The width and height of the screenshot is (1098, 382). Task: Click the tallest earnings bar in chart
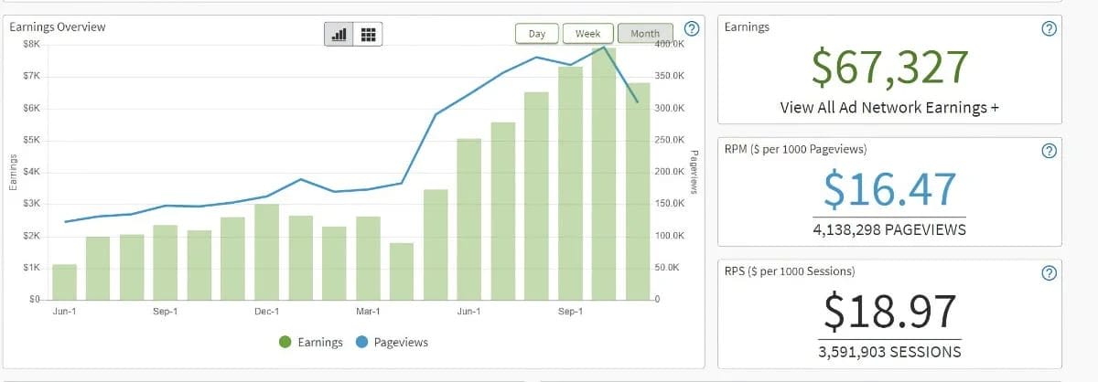604,174
